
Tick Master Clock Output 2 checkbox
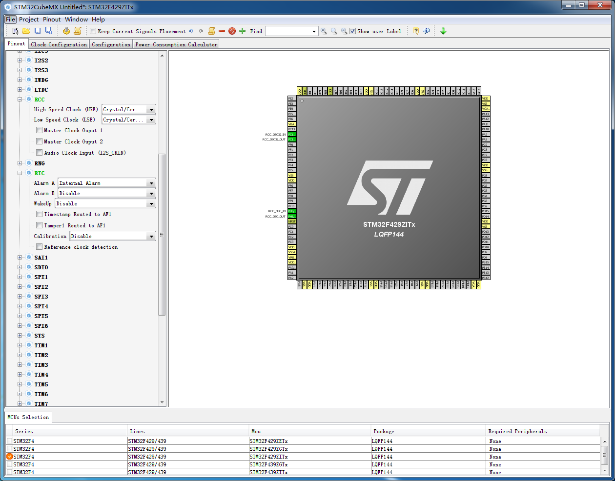[x=39, y=141]
